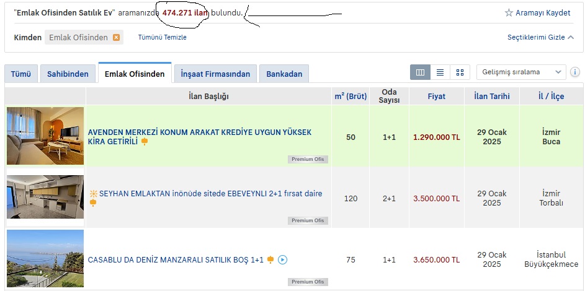Remove the Emlak Ofisinden filter with the orange X

[116, 38]
